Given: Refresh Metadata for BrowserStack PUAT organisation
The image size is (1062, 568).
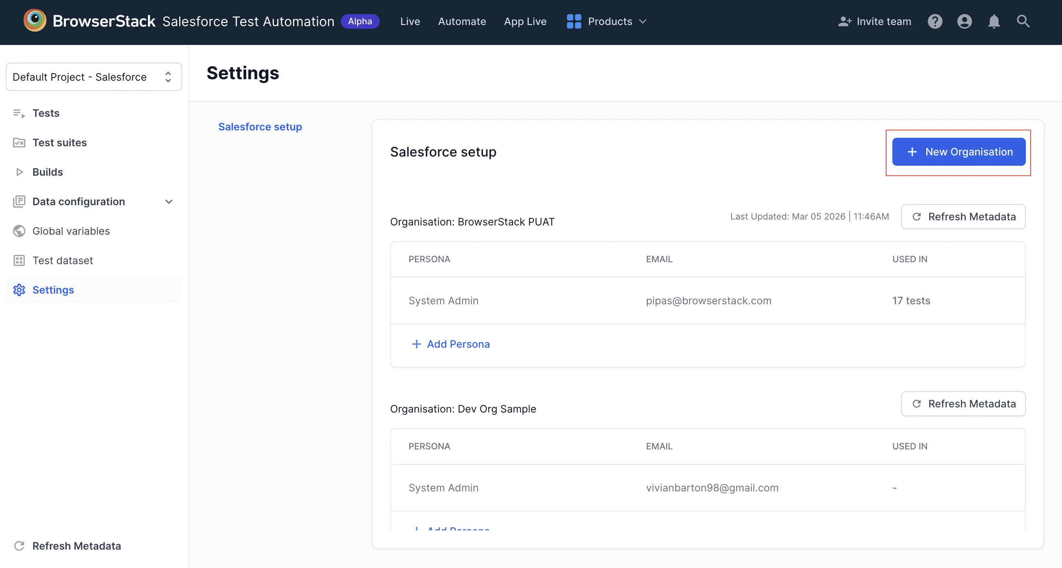Looking at the screenshot, I should [963, 217].
